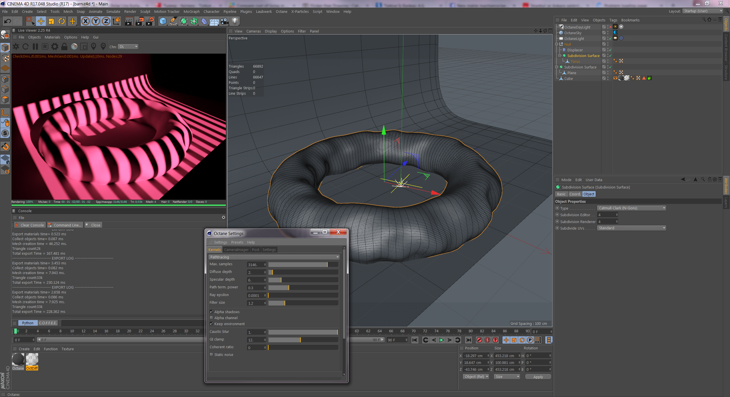Open Live Viewer settings gear
730x397 pixels.
pos(54,46)
